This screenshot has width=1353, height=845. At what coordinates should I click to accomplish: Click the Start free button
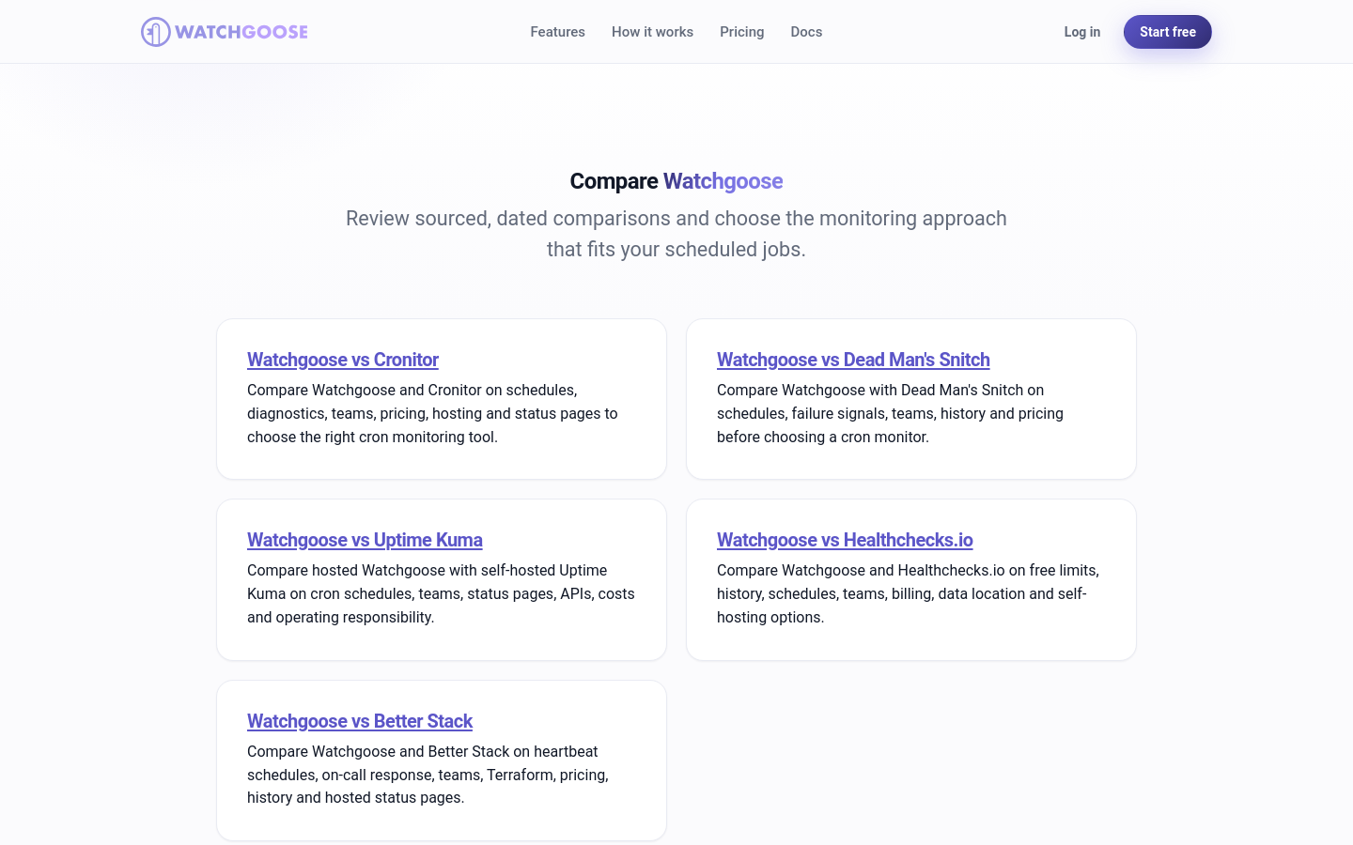(1168, 32)
